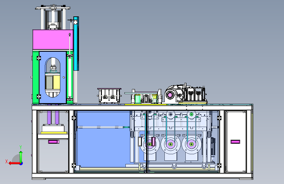Select the middle eye hook at cabinet bottom
The width and height of the screenshot is (284, 184).
pos(174,166)
